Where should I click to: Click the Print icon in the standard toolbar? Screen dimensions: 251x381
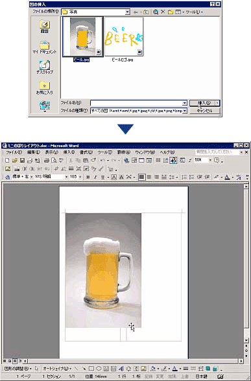click(47, 161)
